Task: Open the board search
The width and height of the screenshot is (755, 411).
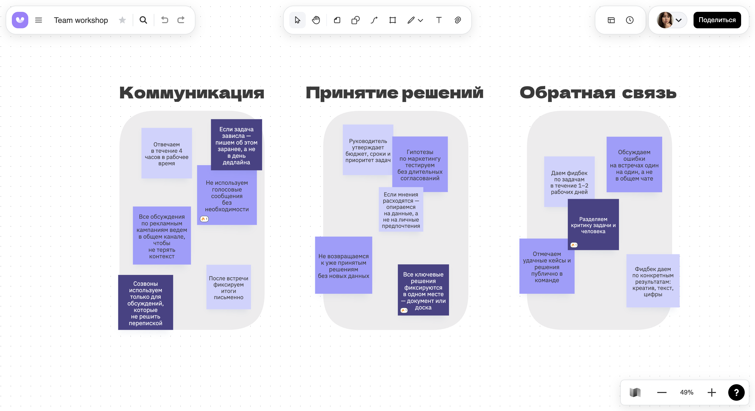Action: 143,20
